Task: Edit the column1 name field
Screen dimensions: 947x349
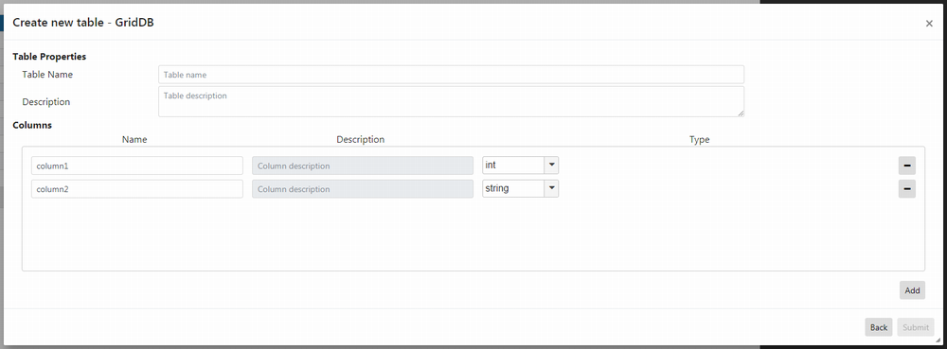Action: (x=137, y=166)
